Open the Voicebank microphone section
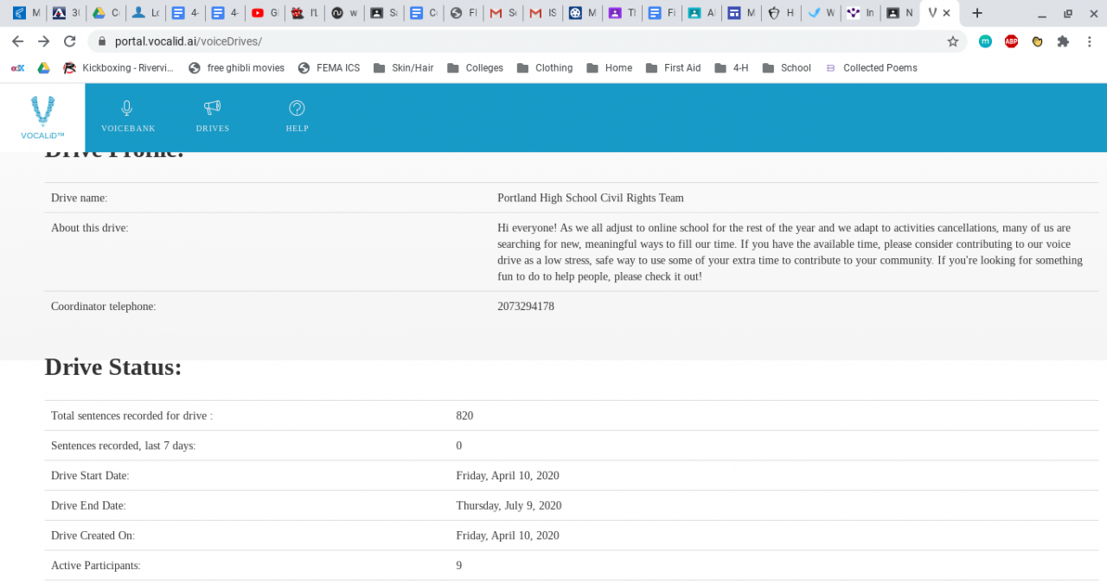1107x583 pixels. 127,117
